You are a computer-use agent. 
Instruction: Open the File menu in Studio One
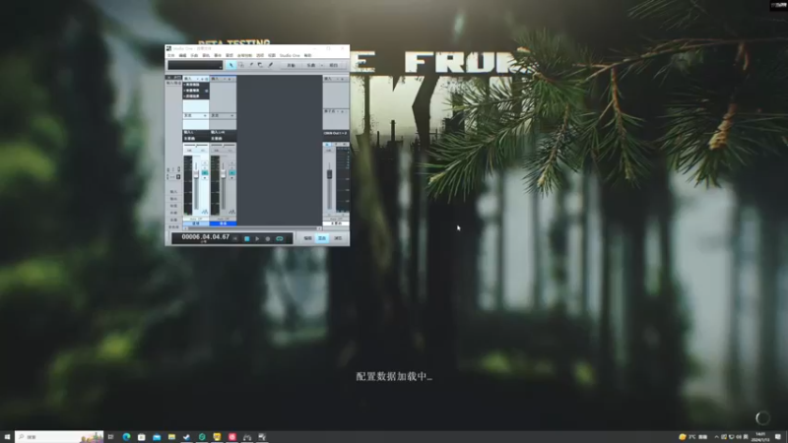coord(170,55)
